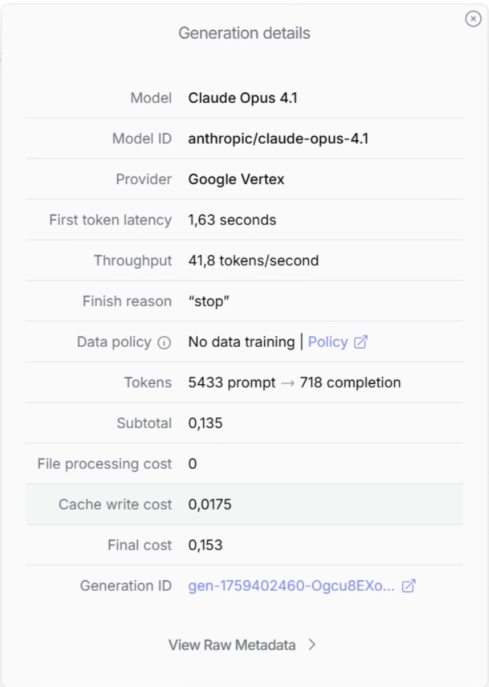The image size is (489, 687).
Task: Select the 1,63 seconds latency value
Action: [x=232, y=220]
